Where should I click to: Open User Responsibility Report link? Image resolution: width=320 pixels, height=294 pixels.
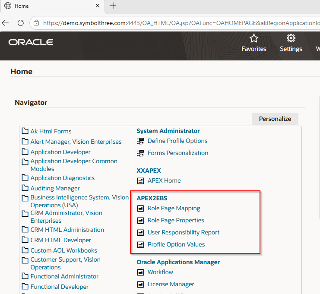pyautogui.click(x=184, y=232)
